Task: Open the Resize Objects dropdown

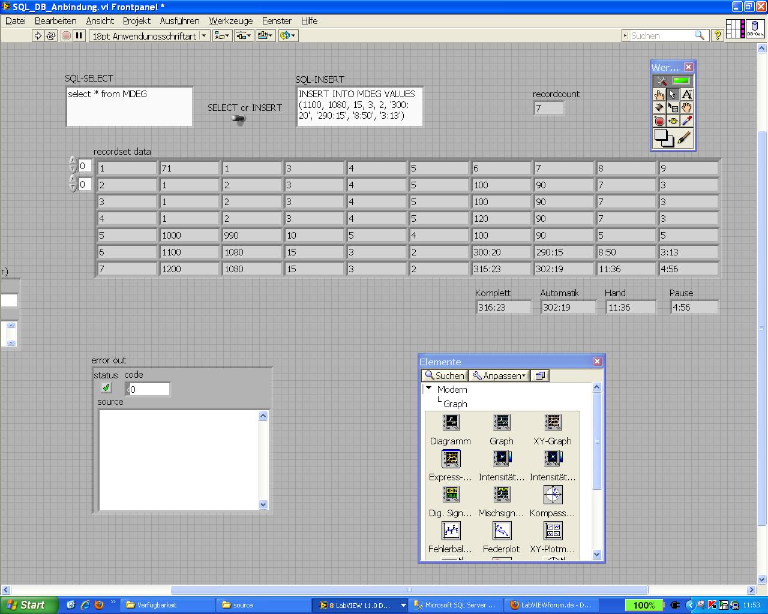Action: [x=265, y=36]
